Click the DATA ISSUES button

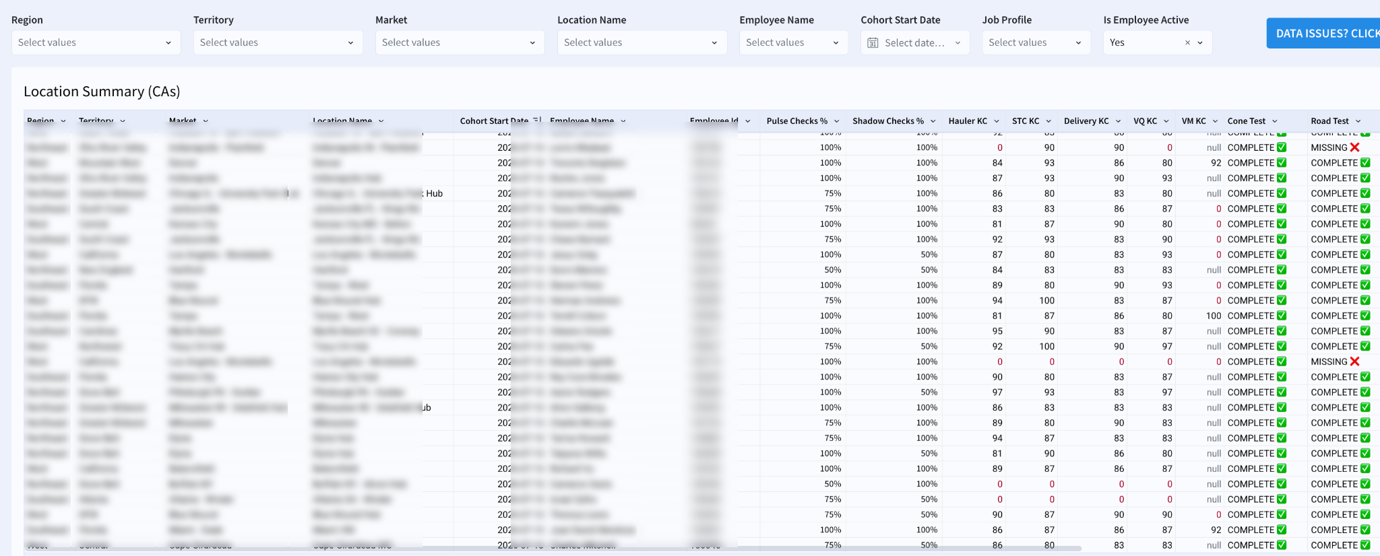click(x=1323, y=33)
